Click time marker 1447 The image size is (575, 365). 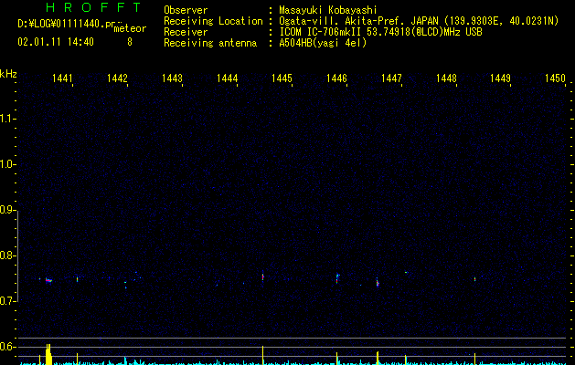(x=391, y=78)
